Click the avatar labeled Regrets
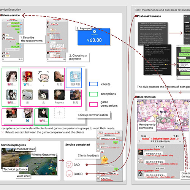190x190 pixels. [x=59, y=95]
